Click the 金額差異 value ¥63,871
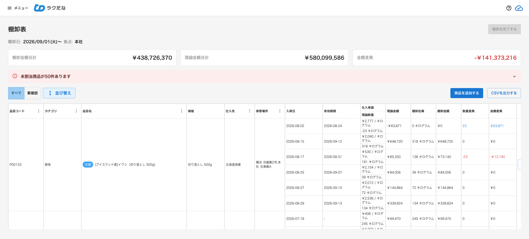The width and height of the screenshot is (529, 239). (497, 126)
